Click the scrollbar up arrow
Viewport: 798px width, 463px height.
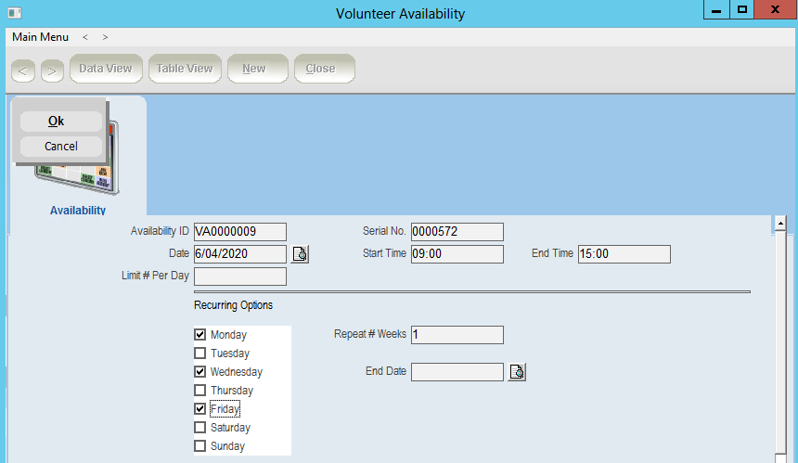[x=779, y=224]
